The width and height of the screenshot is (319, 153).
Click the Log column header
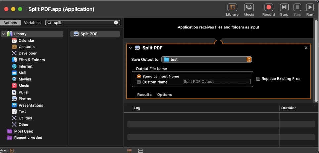pyautogui.click(x=137, y=108)
